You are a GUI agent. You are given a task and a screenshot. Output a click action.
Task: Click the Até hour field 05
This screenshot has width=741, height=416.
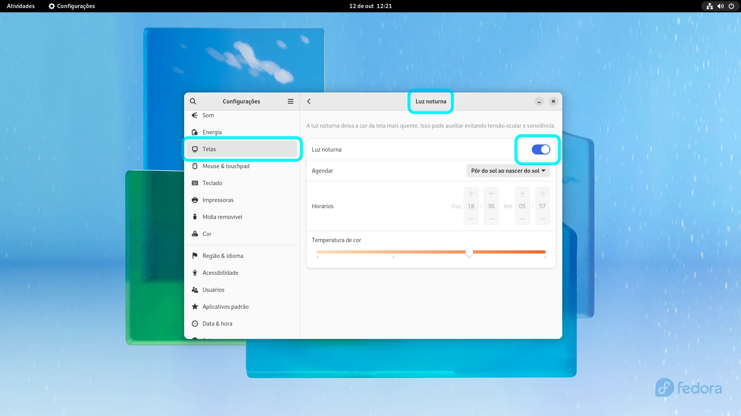point(522,206)
